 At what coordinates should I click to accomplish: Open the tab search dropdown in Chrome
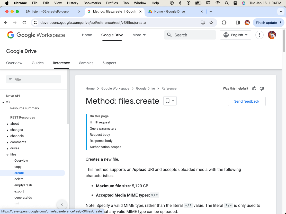(x=281, y=12)
